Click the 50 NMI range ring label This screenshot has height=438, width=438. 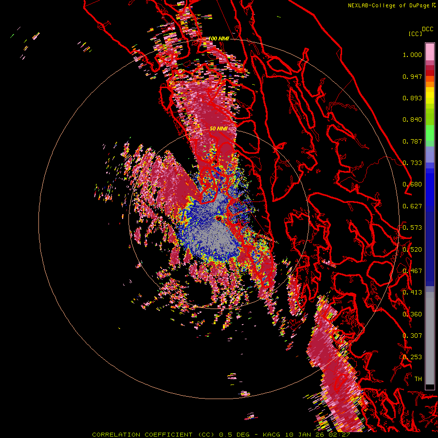coord(219,129)
